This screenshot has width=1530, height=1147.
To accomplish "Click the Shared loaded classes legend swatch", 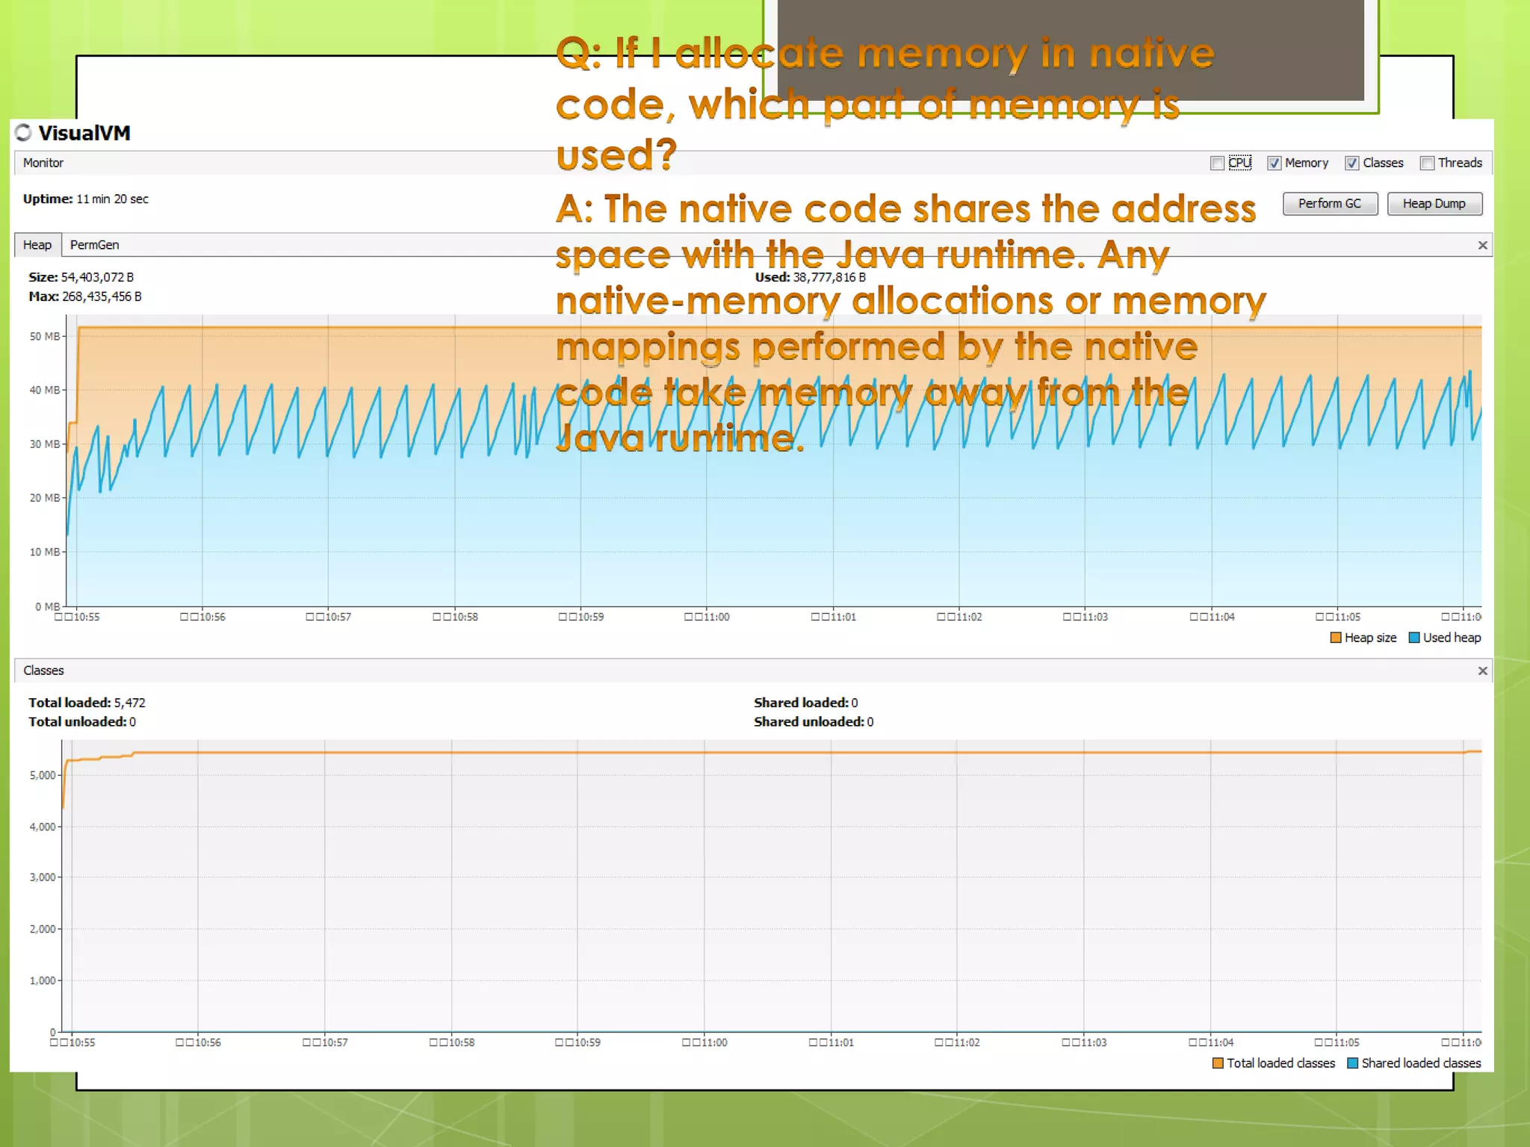I will pyautogui.click(x=1352, y=1063).
